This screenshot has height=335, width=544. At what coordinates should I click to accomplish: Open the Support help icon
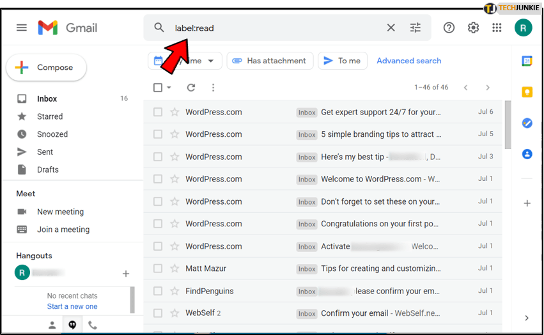(449, 27)
